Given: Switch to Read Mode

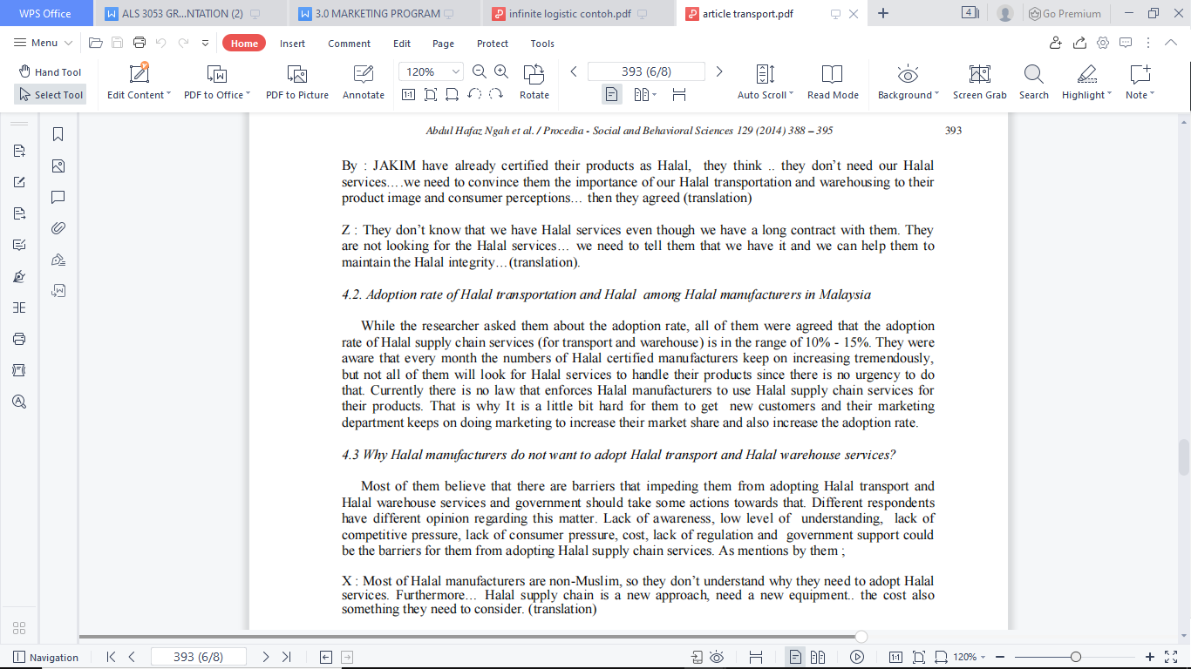Looking at the screenshot, I should pos(833,82).
